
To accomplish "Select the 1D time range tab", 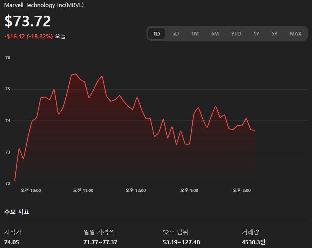I will tap(156, 33).
